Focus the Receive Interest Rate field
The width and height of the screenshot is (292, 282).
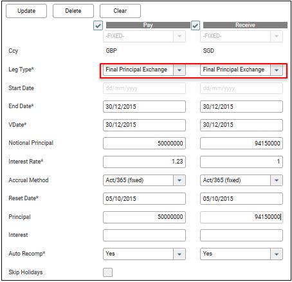point(241,162)
